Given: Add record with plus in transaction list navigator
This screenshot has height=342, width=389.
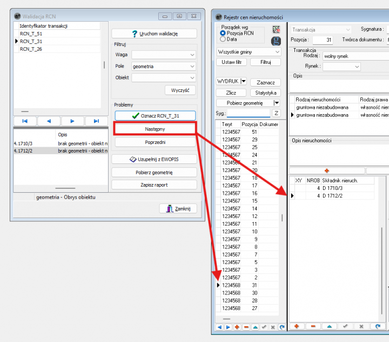Looking at the screenshot, I should [x=237, y=327].
